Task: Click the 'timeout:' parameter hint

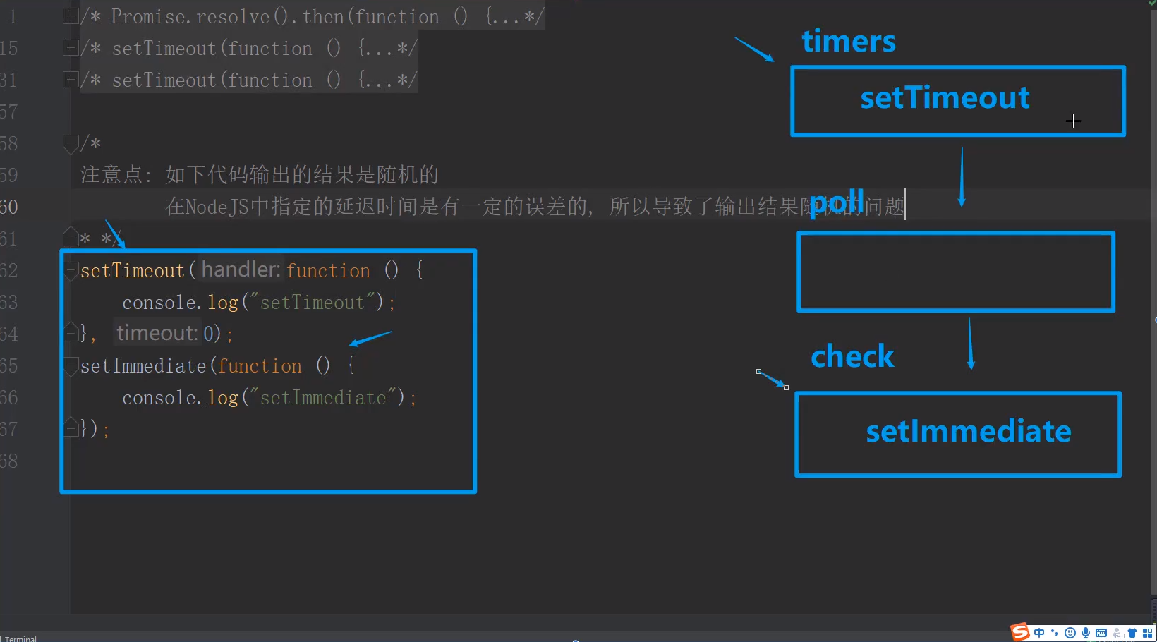Action: click(x=157, y=332)
